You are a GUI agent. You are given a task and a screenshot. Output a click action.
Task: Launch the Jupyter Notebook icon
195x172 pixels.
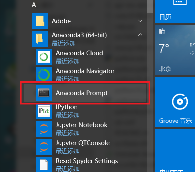(44, 129)
